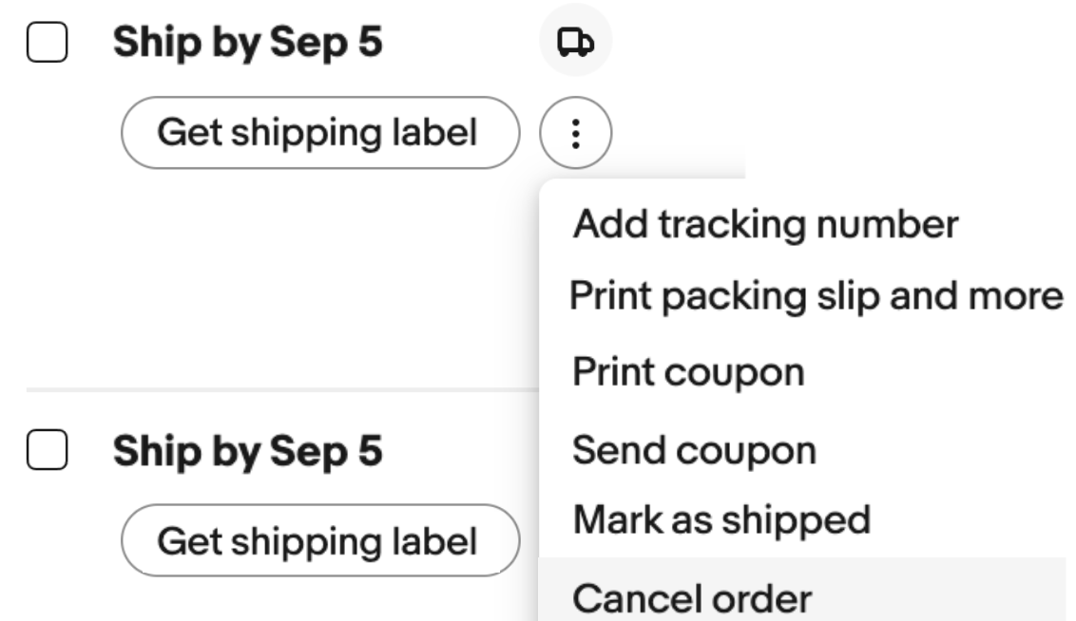Cancel this order using the highlighted menu item
Screen dimensions: 1076x621
(x=693, y=598)
